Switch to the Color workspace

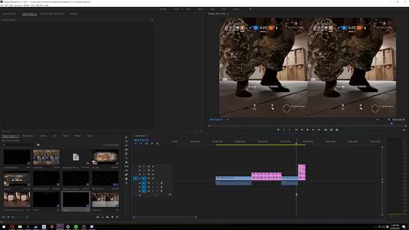pyautogui.click(x=189, y=9)
